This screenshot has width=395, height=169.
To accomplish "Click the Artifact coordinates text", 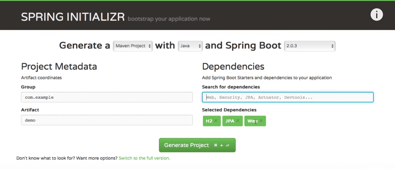I will 41,78.
